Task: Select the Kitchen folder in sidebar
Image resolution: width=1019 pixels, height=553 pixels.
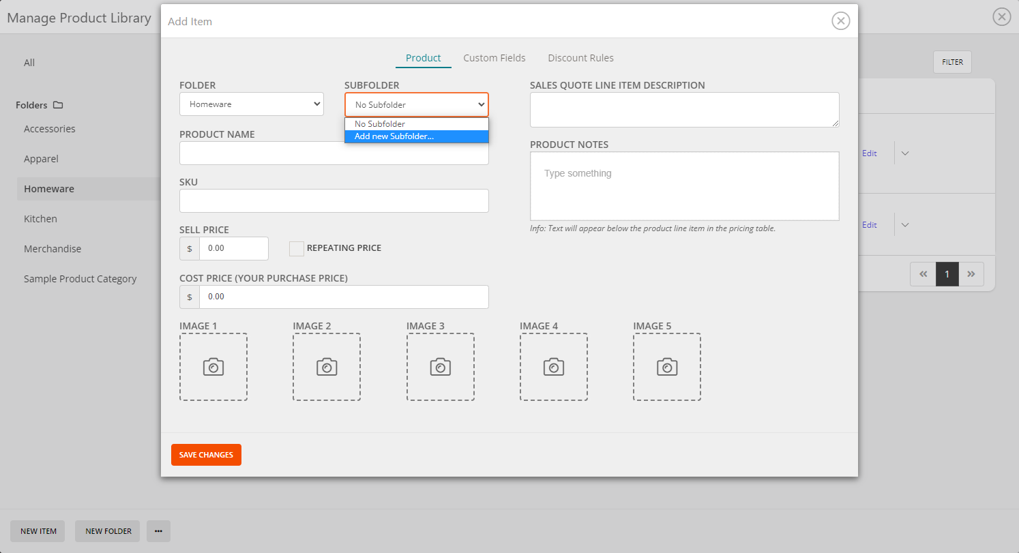Action: pos(41,219)
